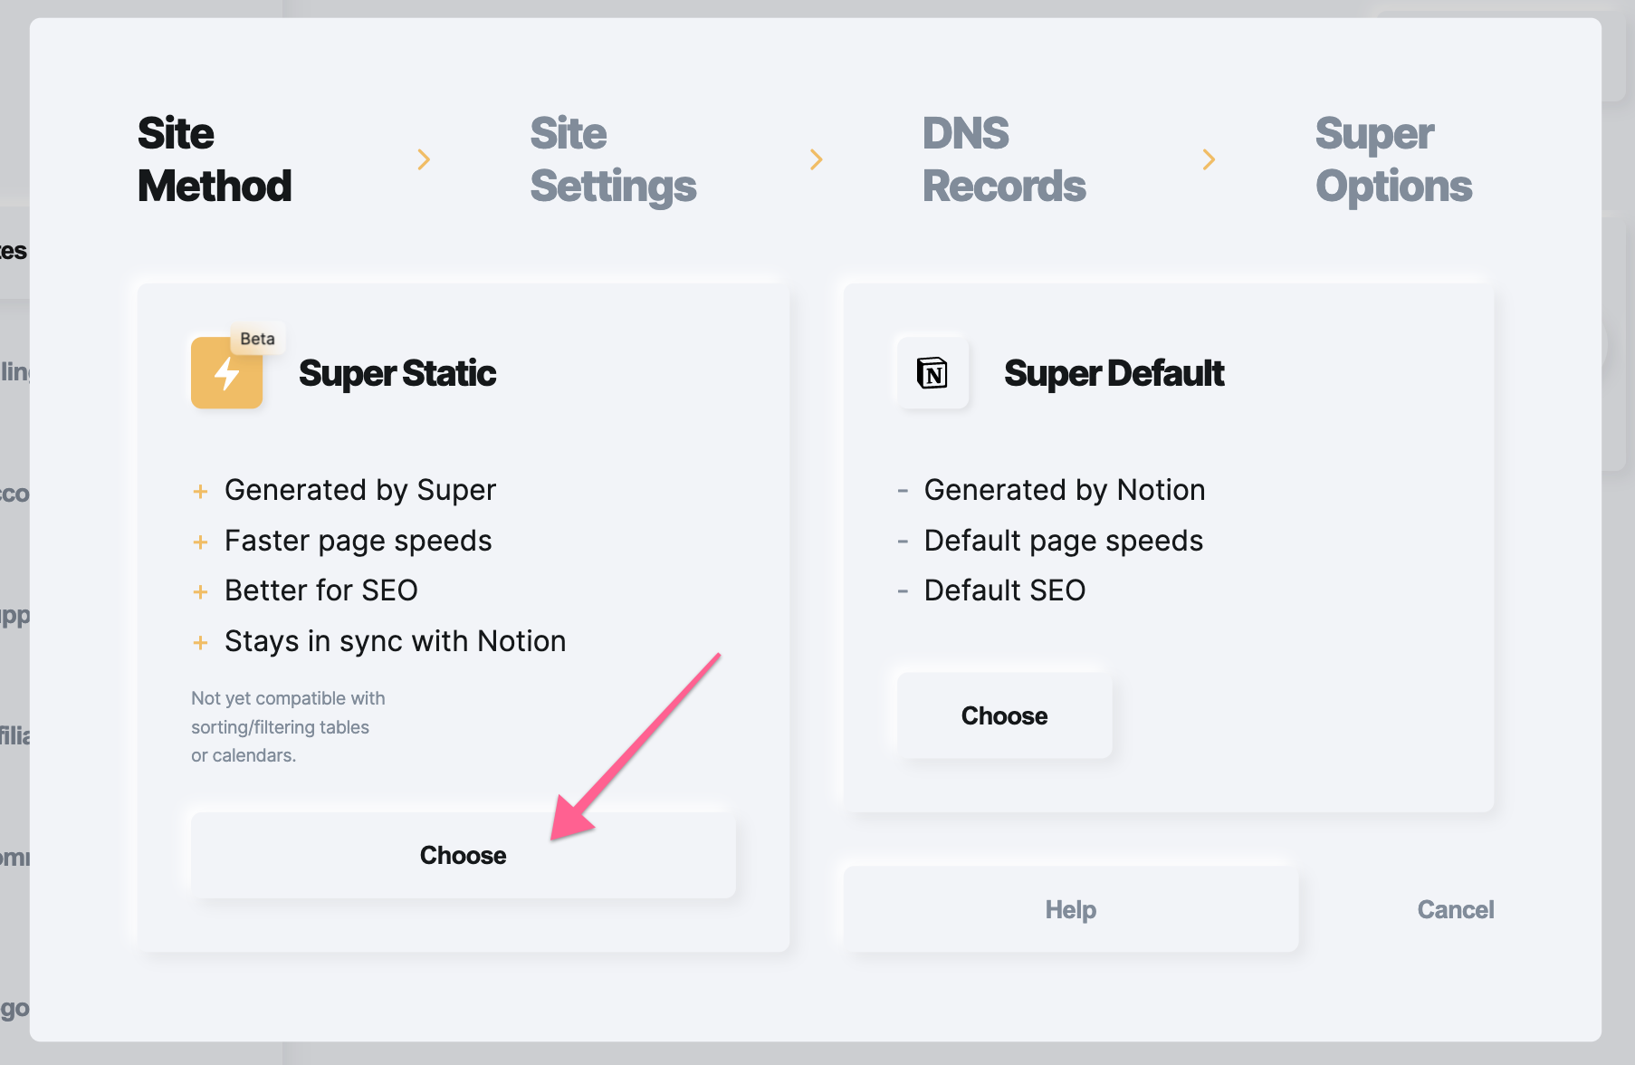Click the chevron after Site Settings

point(817,160)
